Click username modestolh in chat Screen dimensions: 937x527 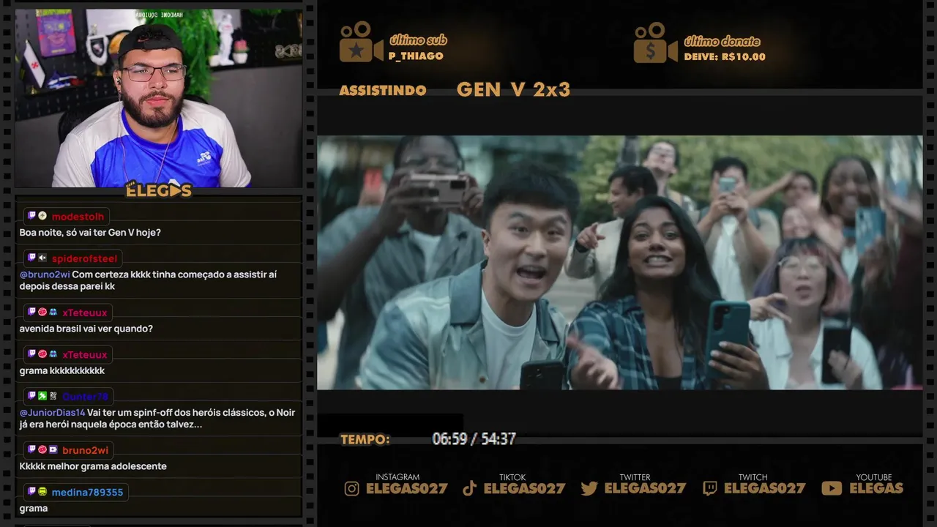pos(78,217)
